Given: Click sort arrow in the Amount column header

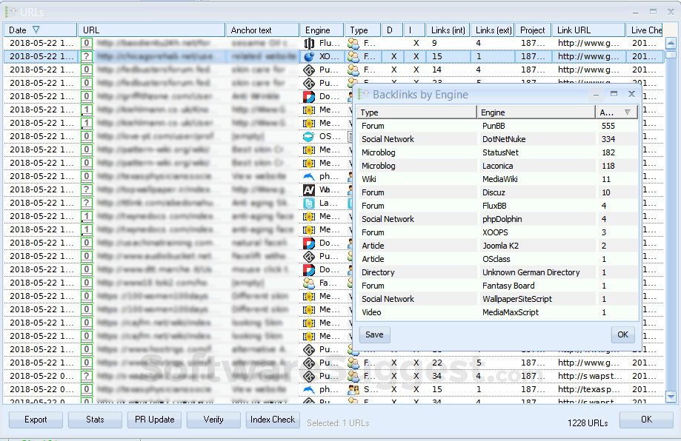Looking at the screenshot, I should pos(628,112).
